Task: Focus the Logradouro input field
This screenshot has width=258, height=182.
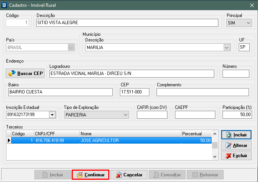Action: [132, 73]
